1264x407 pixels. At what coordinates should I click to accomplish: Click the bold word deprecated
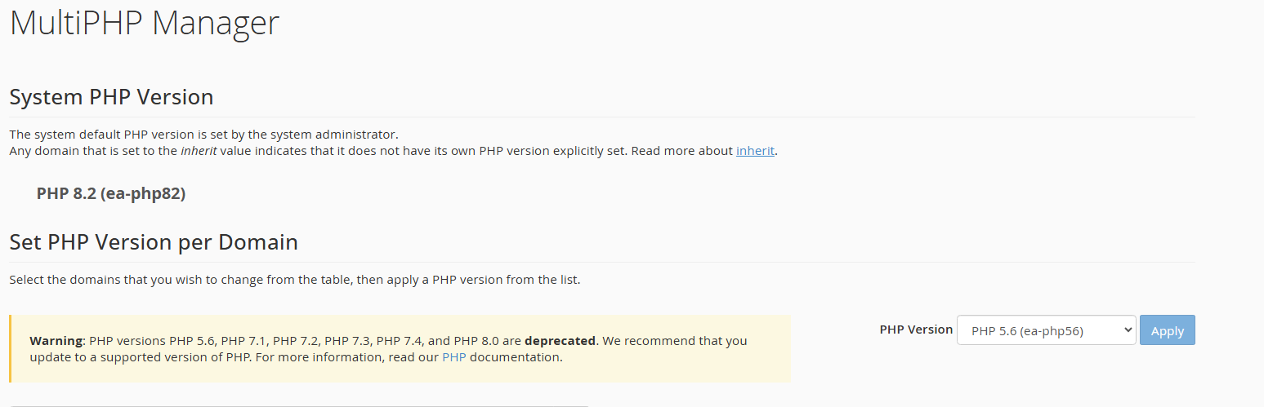(x=561, y=341)
